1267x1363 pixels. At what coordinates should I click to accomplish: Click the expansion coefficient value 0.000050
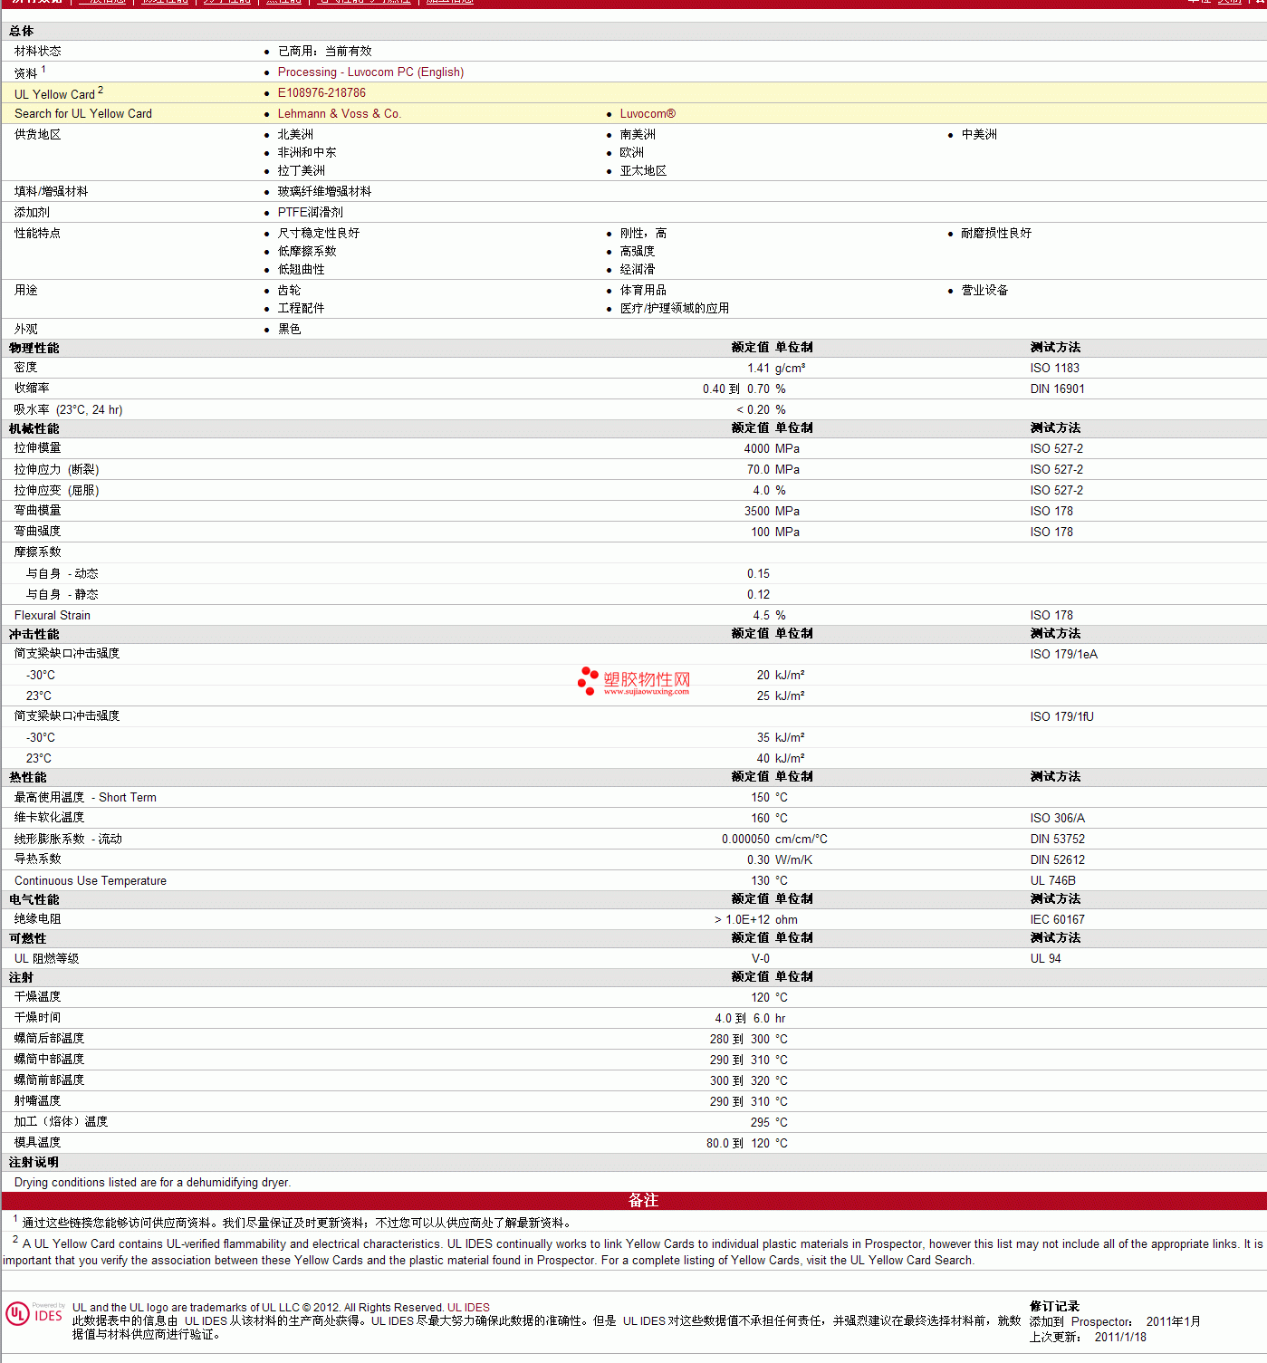click(745, 840)
